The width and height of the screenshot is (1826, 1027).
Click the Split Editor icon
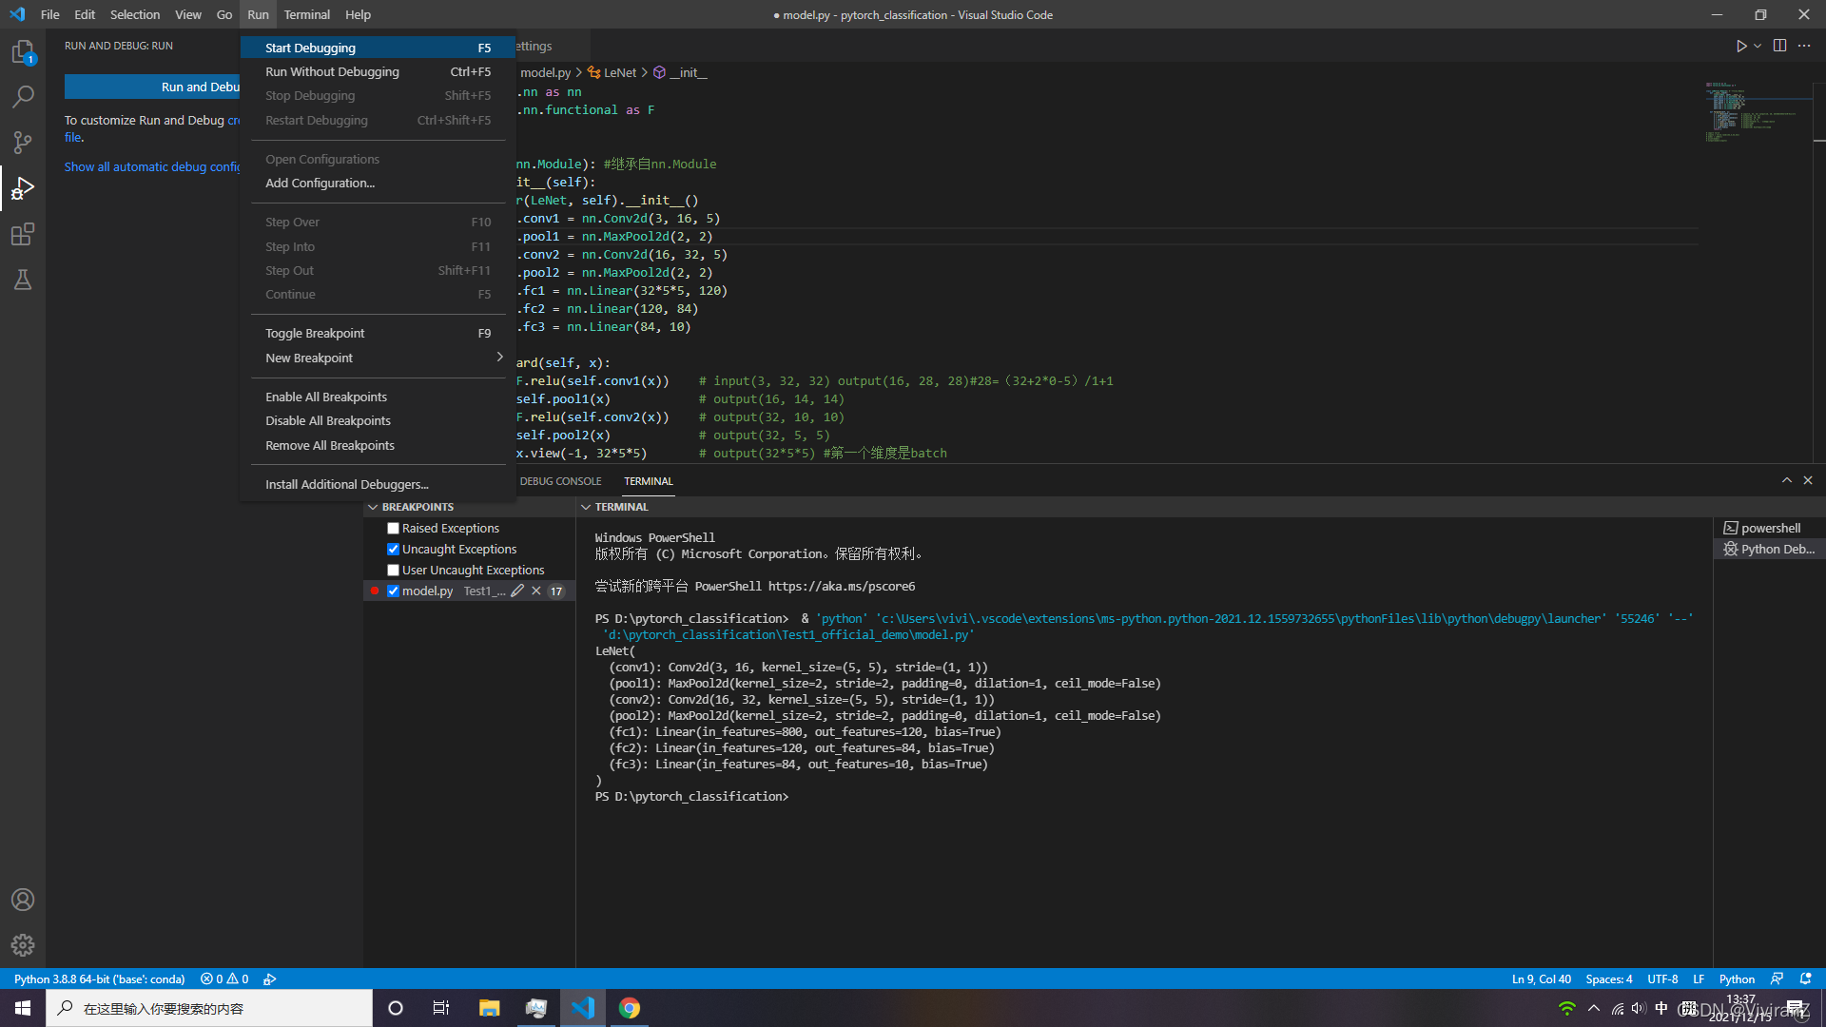(1779, 45)
